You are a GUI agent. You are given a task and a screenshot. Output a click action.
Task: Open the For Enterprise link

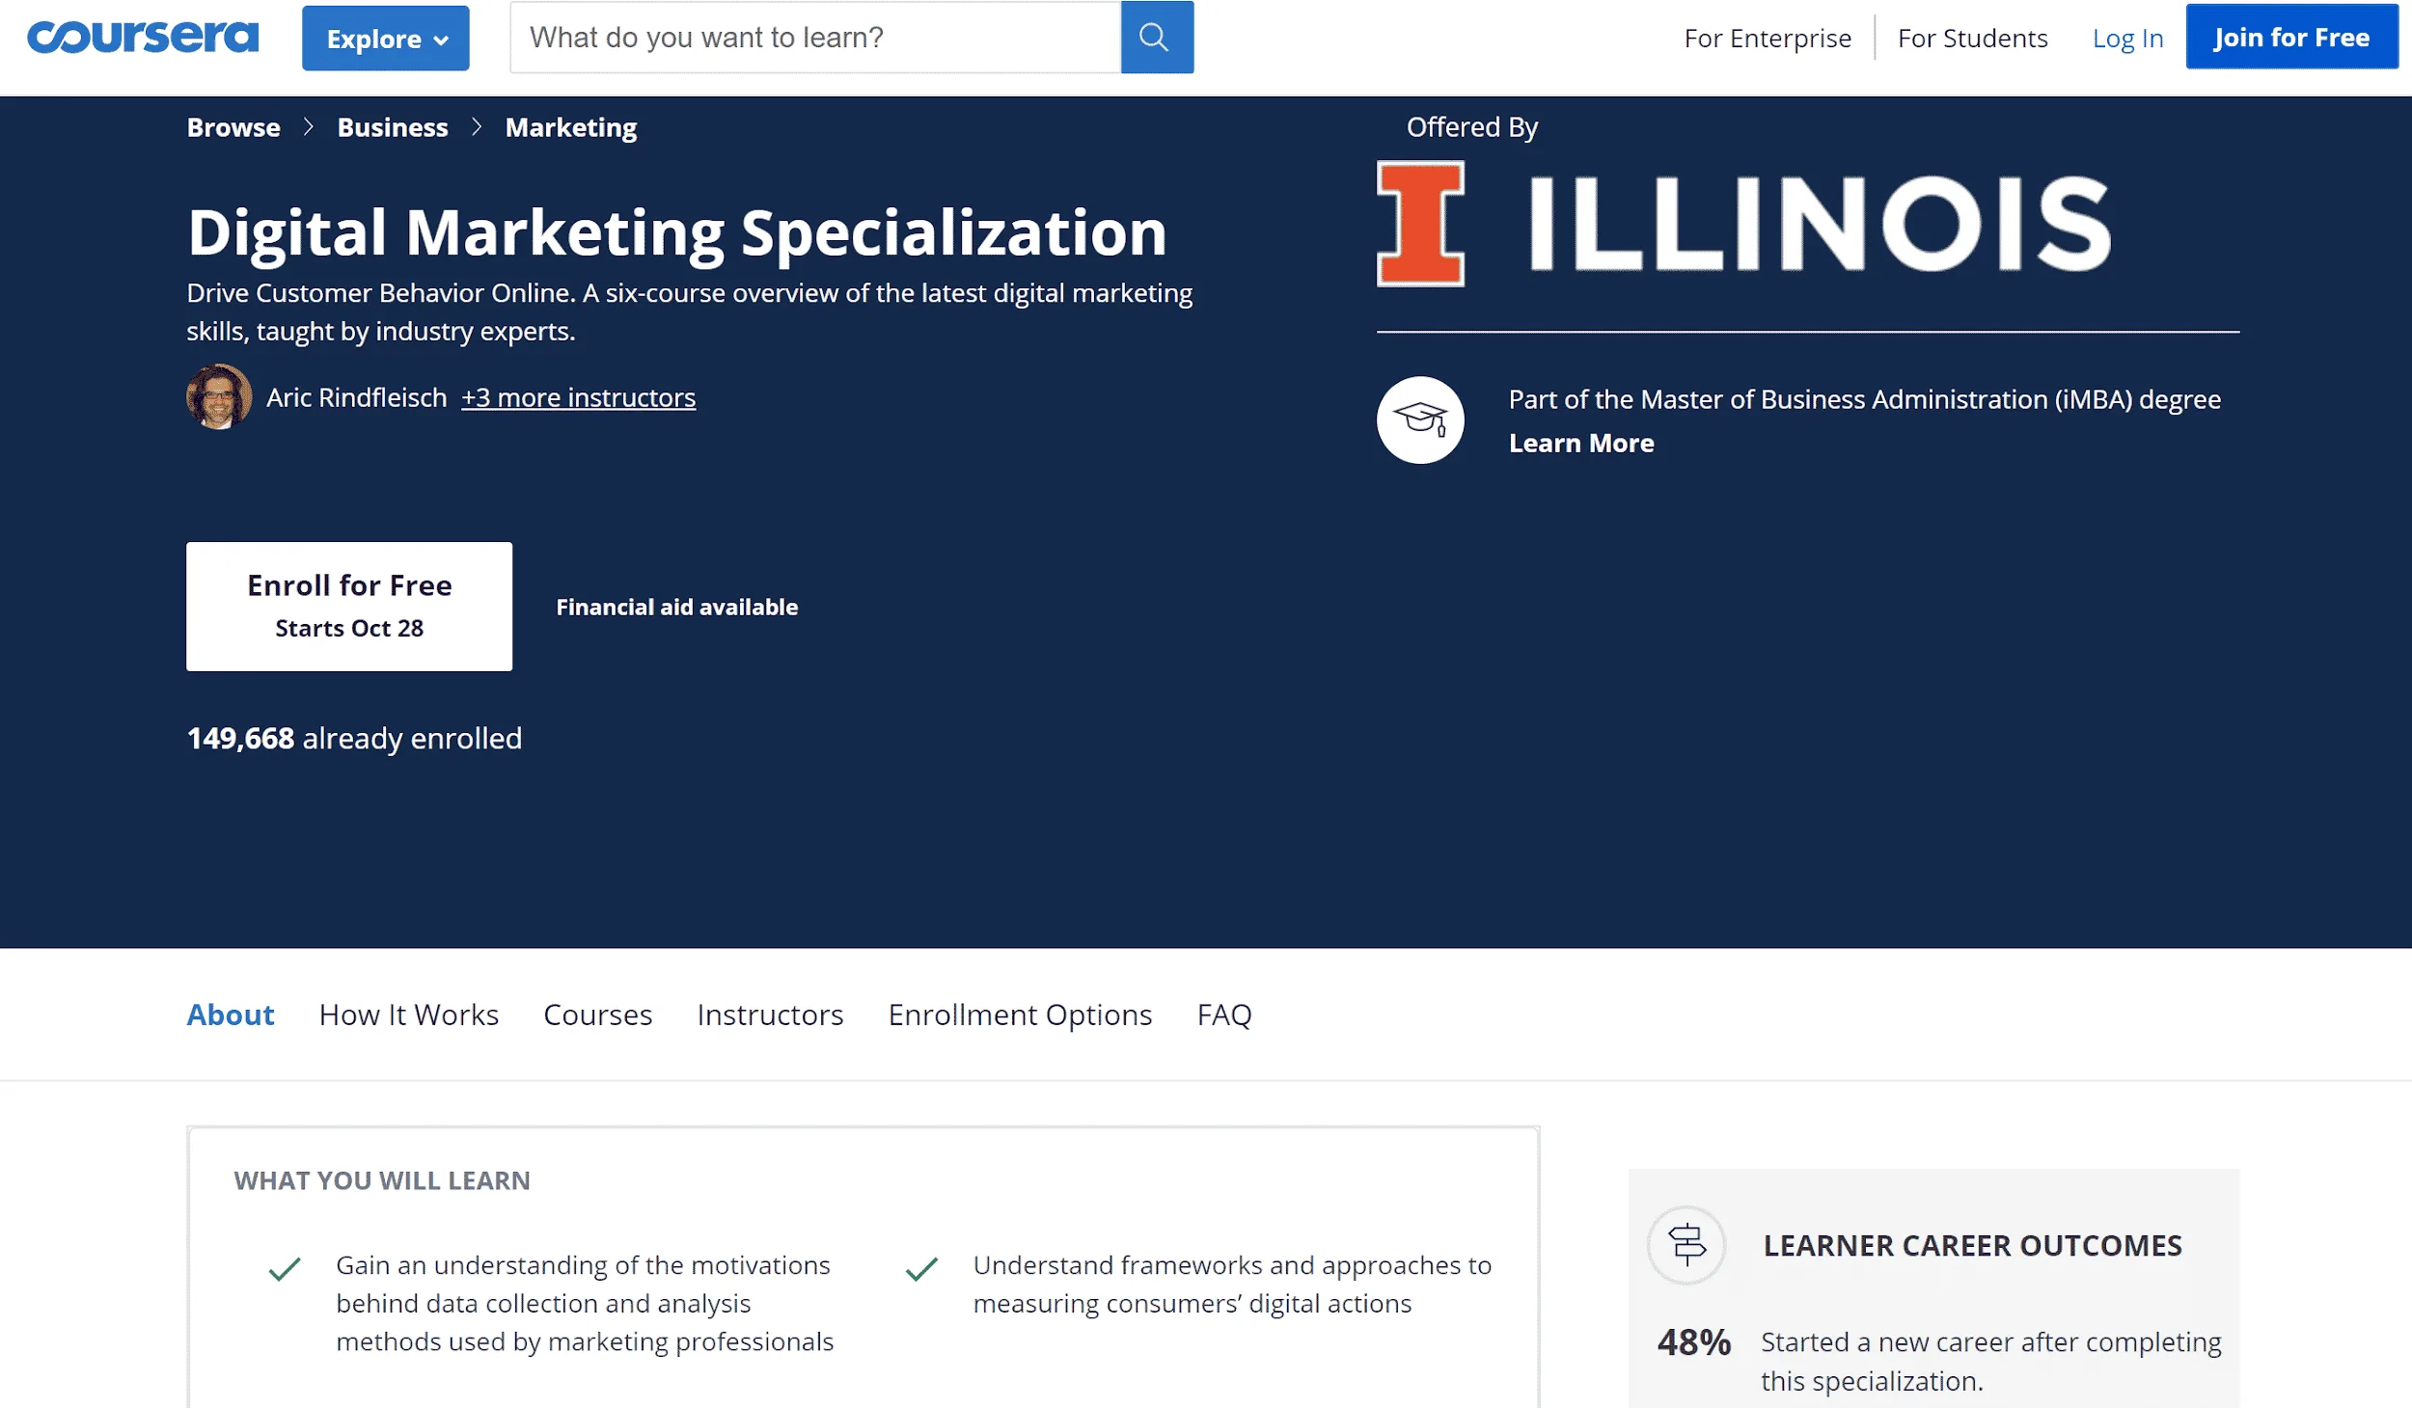tap(1768, 39)
